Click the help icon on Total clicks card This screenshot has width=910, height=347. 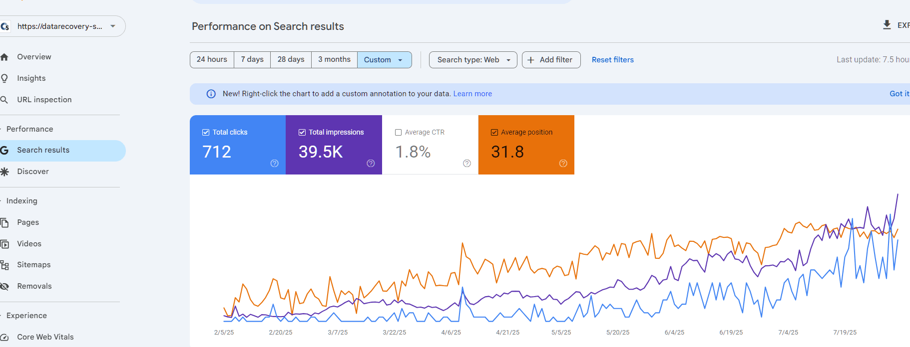click(x=274, y=164)
